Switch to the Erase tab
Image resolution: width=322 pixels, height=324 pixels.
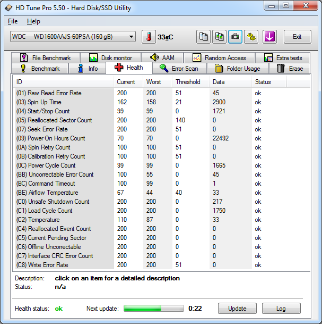tap(290, 69)
